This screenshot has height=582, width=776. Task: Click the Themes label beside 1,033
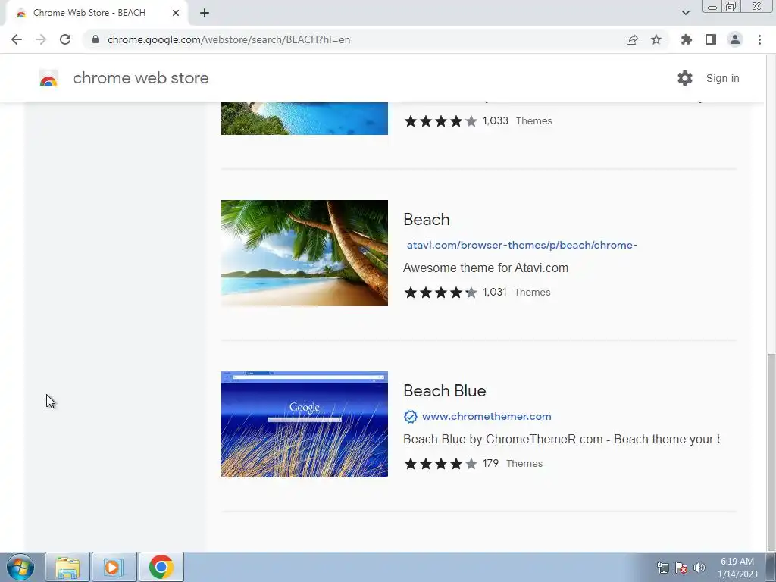534,121
